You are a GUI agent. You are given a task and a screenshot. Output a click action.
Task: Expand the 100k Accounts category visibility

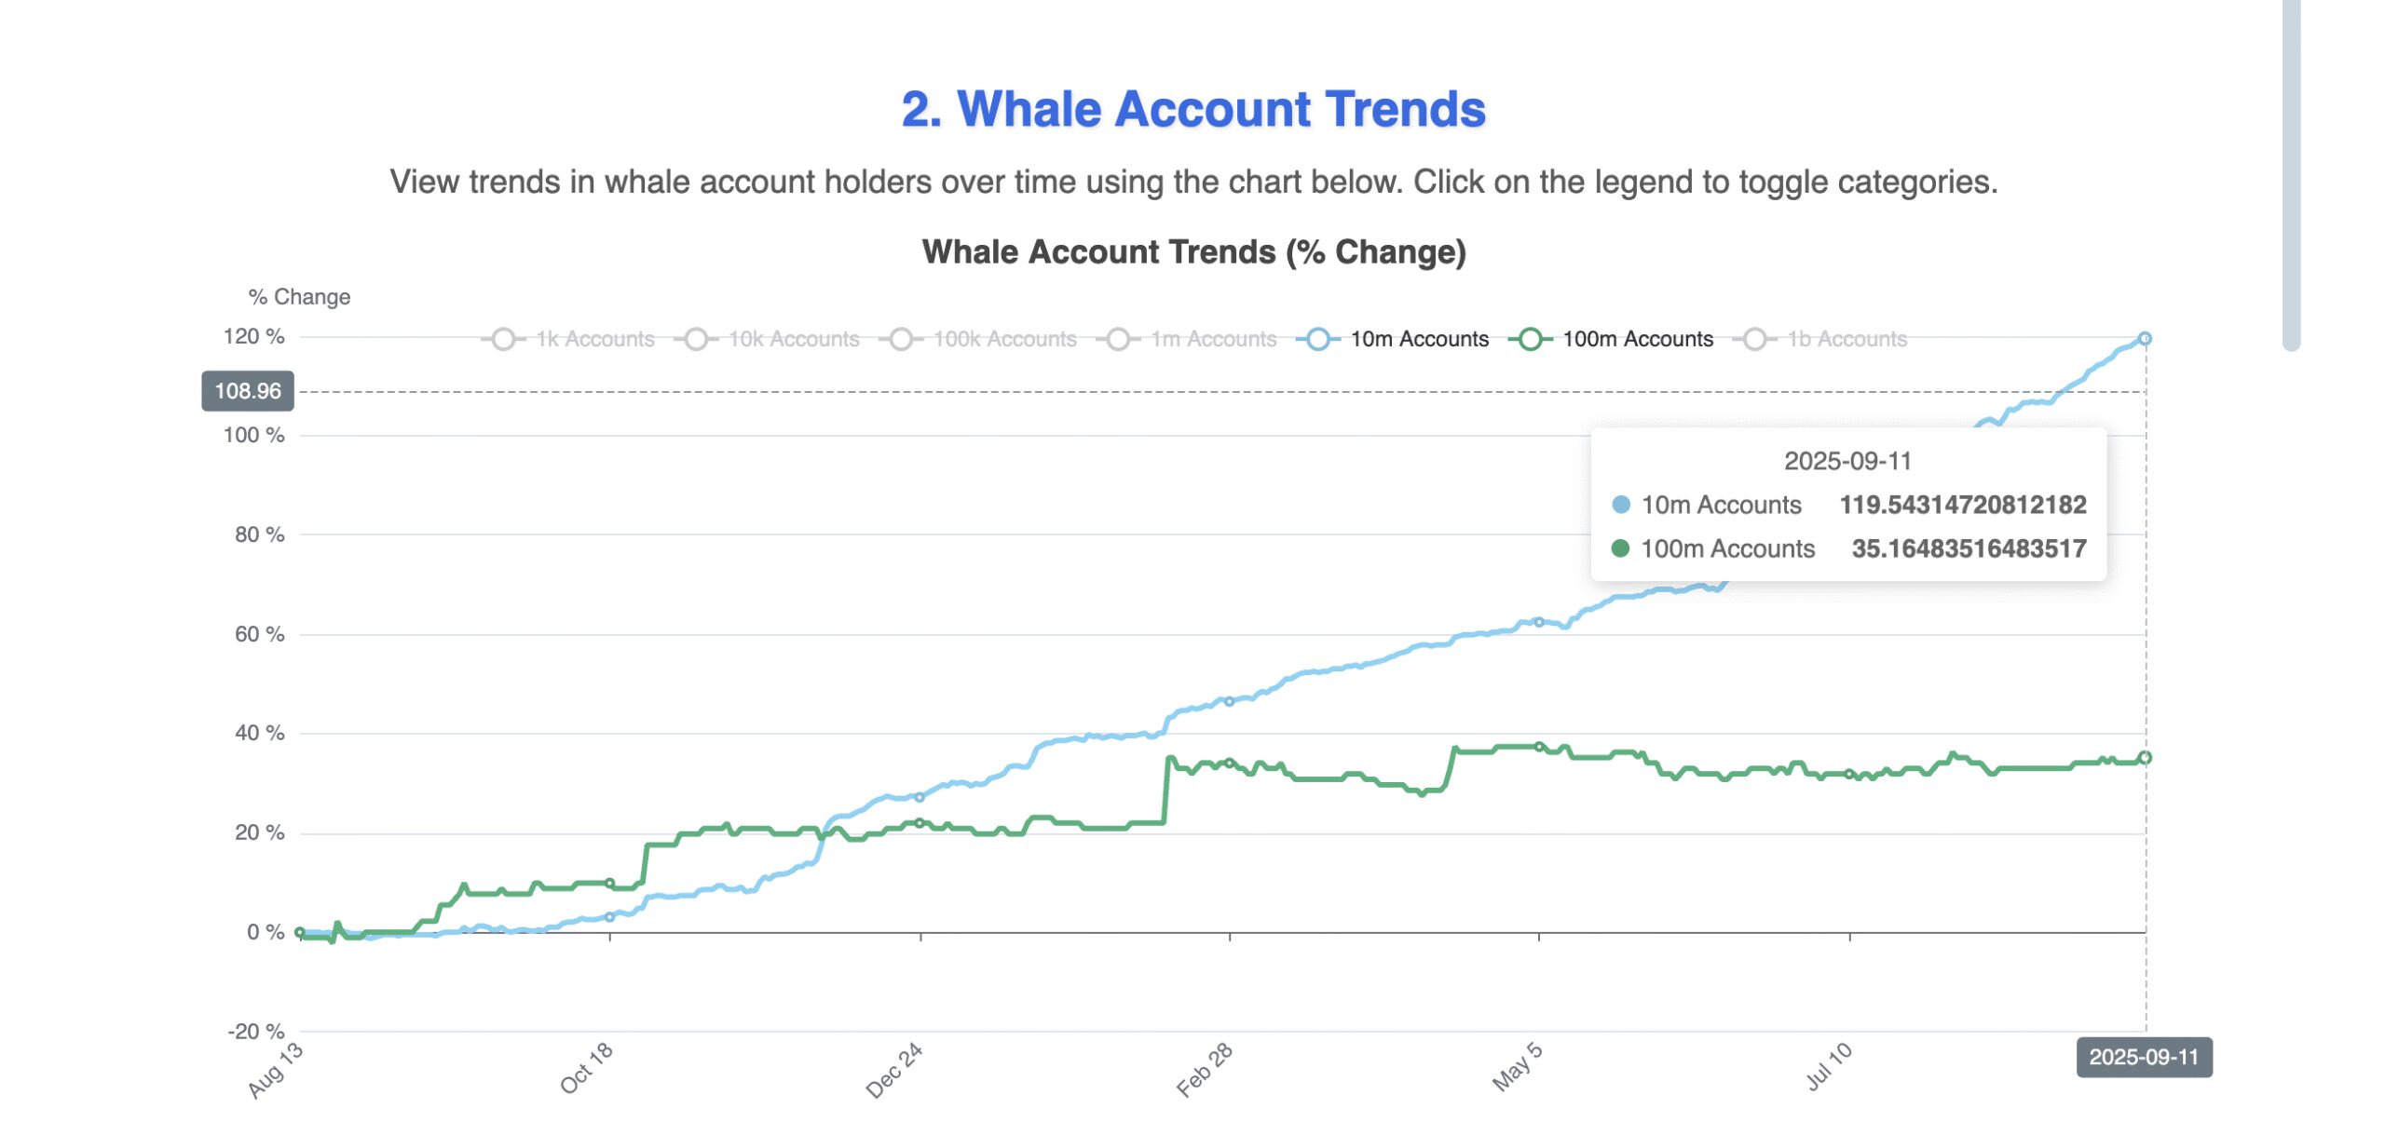[901, 338]
